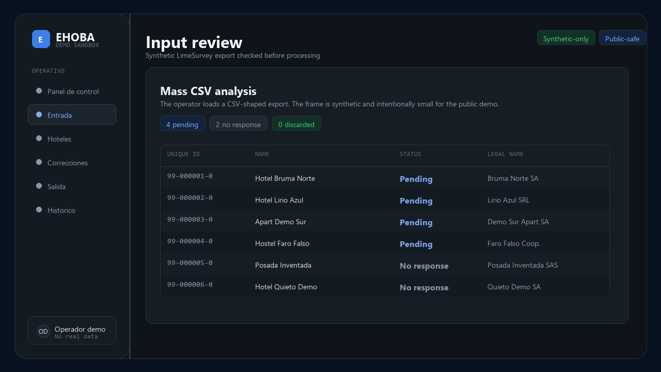
Task: Click legal name Lirio Azul SRL
Action: tap(509, 200)
